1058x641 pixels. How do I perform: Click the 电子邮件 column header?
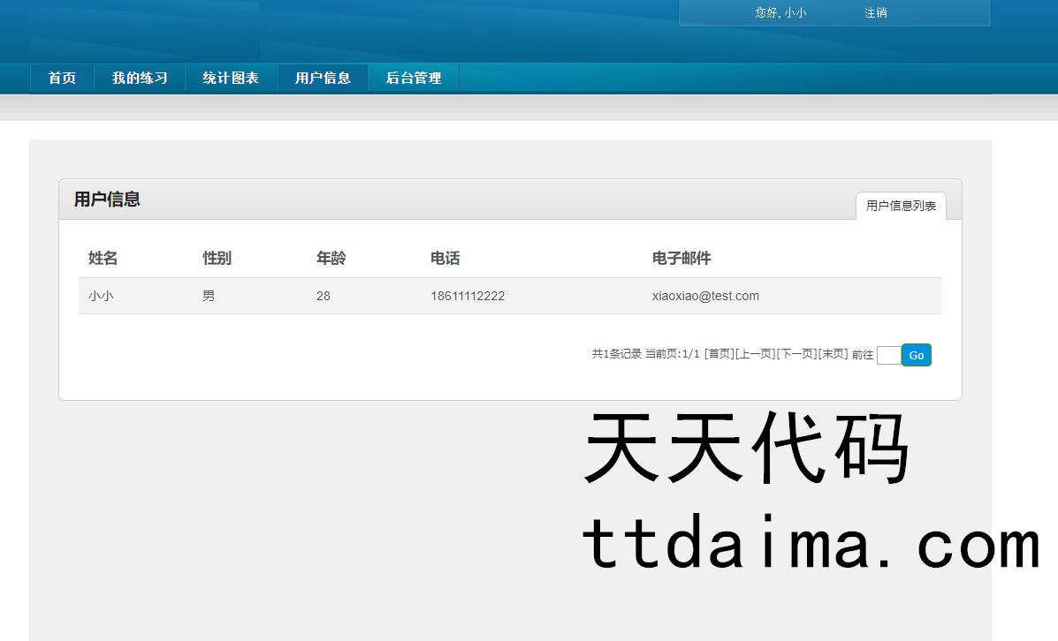click(681, 258)
